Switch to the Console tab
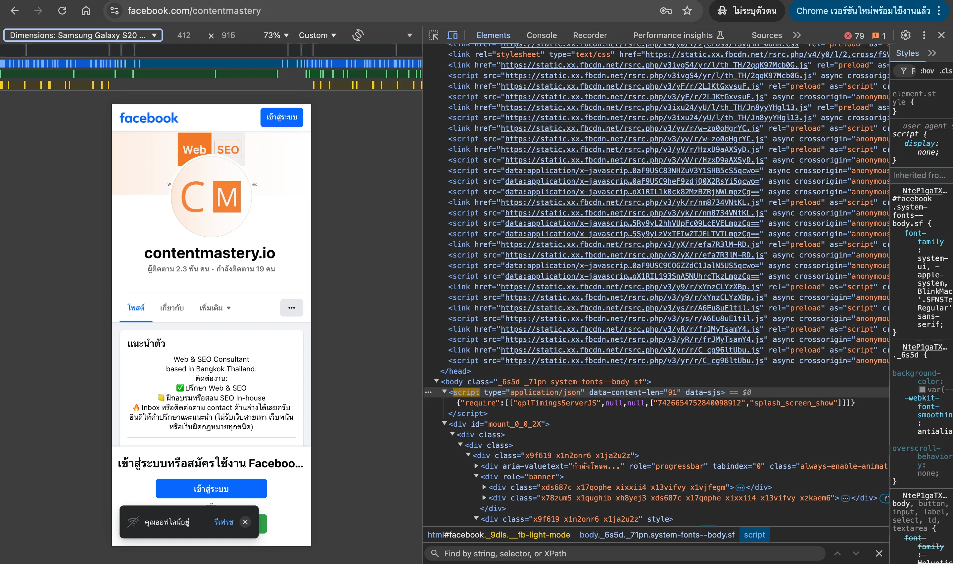The height and width of the screenshot is (564, 953). (542, 35)
